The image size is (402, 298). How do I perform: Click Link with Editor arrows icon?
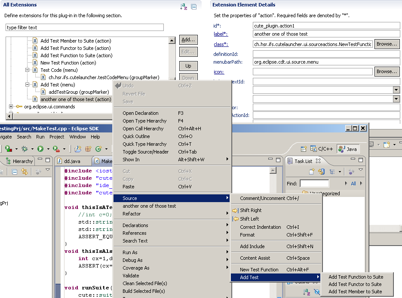coord(25,172)
